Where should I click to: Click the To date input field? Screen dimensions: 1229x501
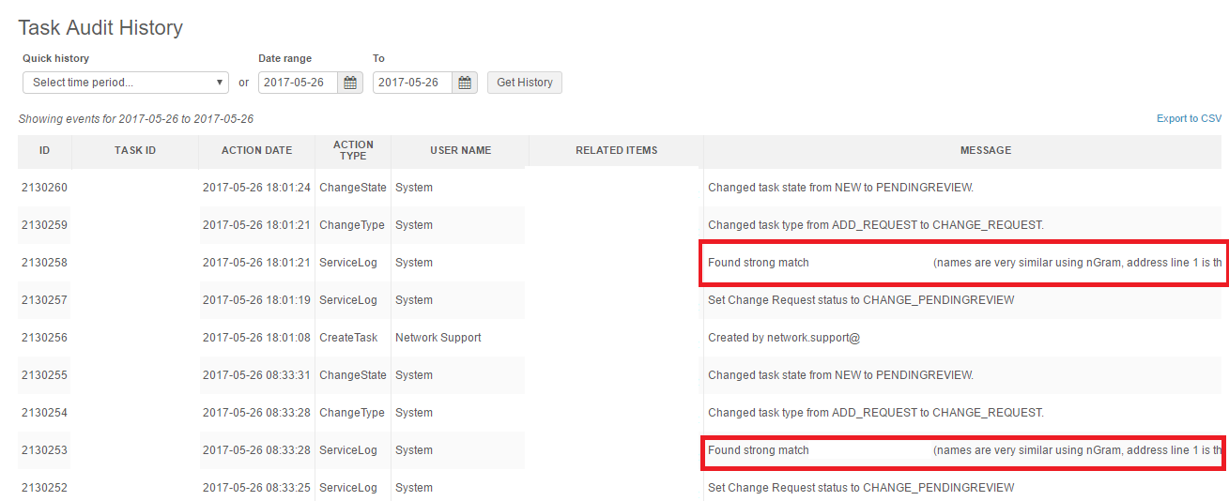(x=411, y=83)
